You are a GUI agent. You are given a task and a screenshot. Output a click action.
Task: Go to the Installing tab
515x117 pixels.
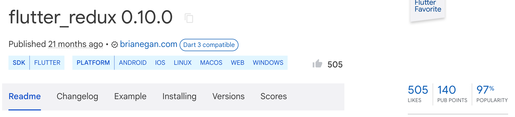pos(179,96)
